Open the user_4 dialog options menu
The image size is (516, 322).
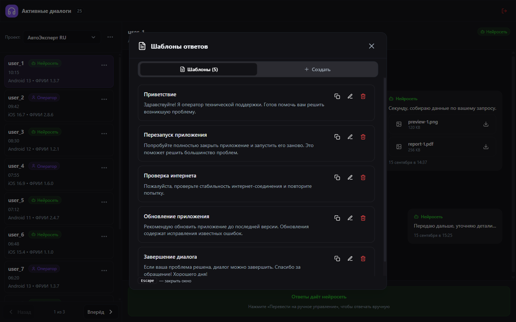(104, 168)
